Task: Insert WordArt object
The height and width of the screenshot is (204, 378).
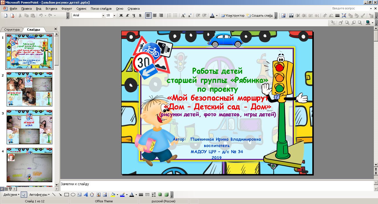Action: (86, 195)
